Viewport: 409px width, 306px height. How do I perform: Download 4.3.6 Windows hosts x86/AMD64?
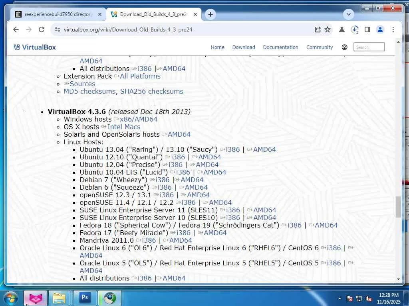pyautogui.click(x=138, y=119)
